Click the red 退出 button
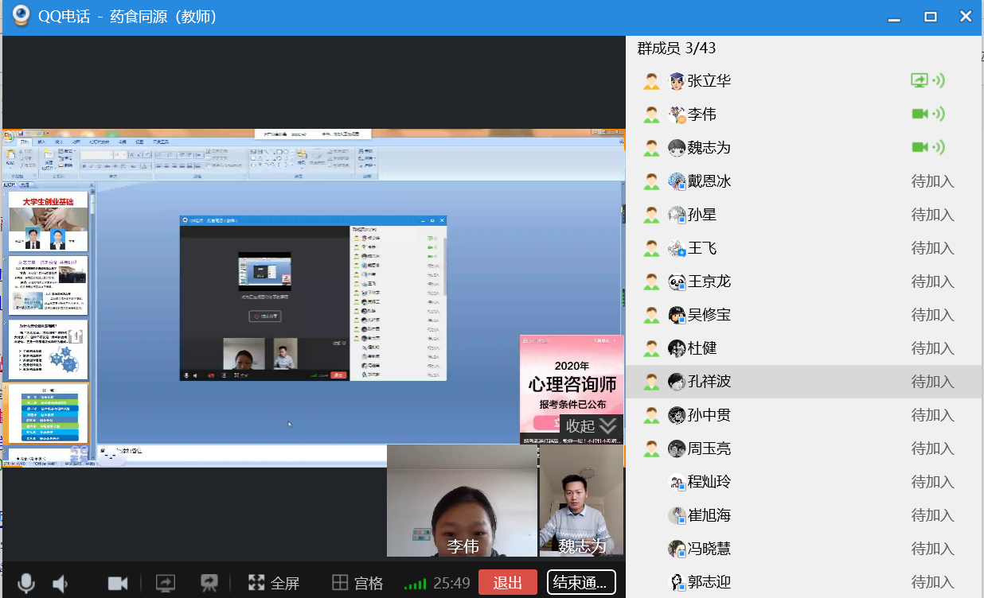 (x=507, y=583)
